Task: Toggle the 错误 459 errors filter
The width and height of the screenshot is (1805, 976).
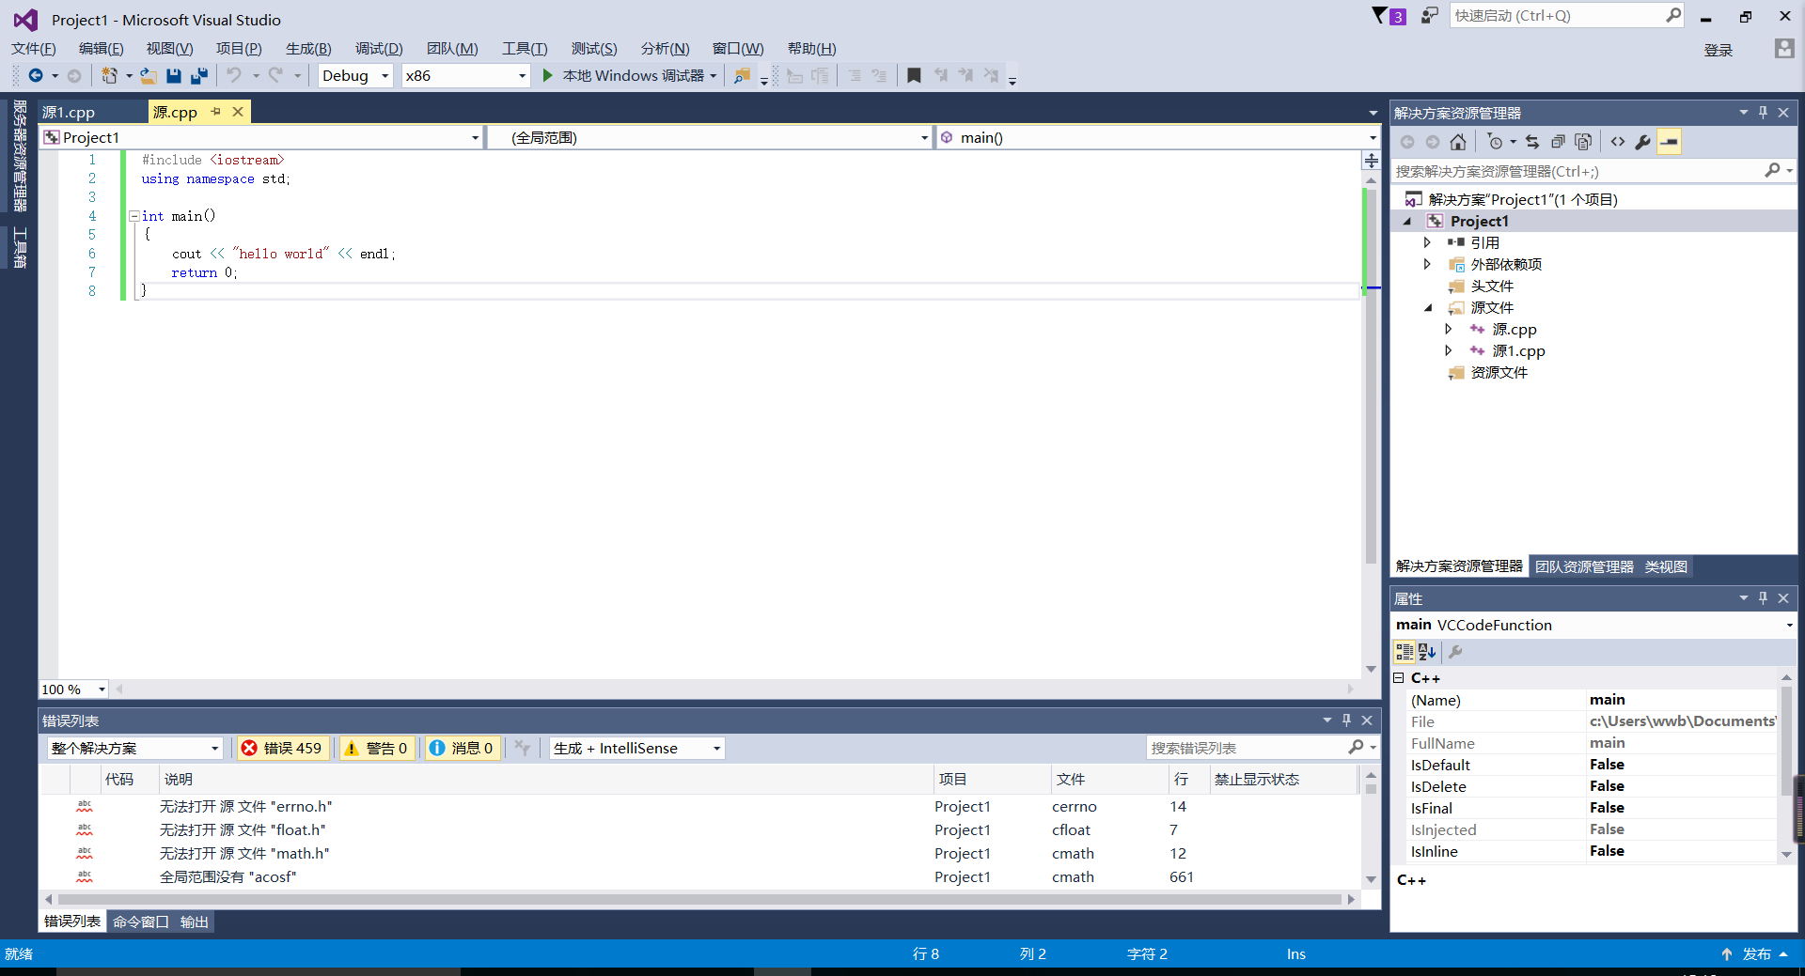Action: [281, 749]
